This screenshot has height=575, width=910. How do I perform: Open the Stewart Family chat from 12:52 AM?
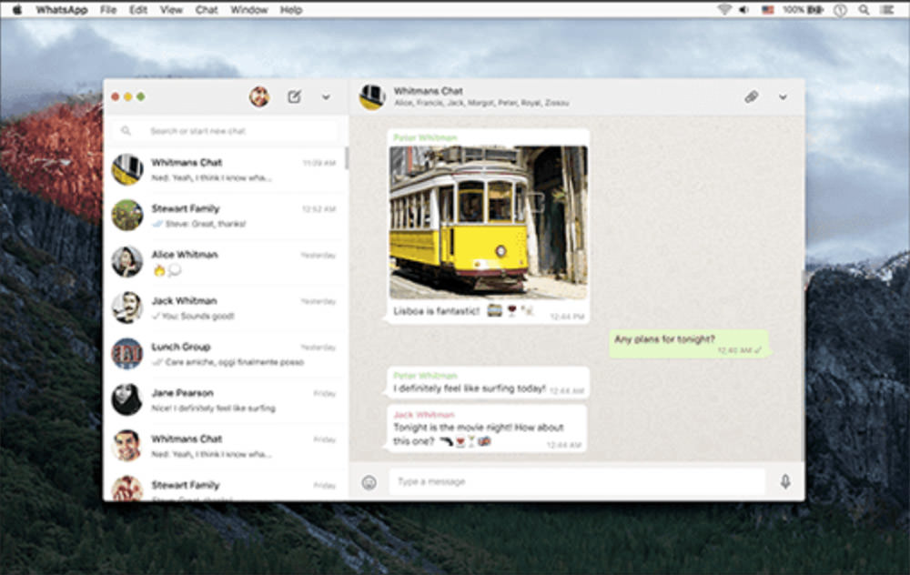point(225,216)
